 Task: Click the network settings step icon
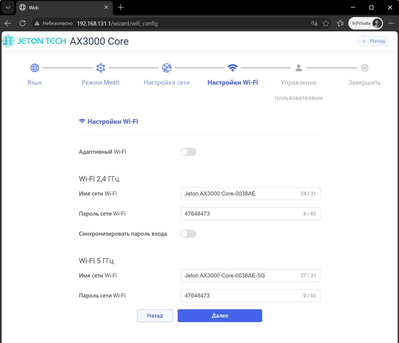[167, 68]
